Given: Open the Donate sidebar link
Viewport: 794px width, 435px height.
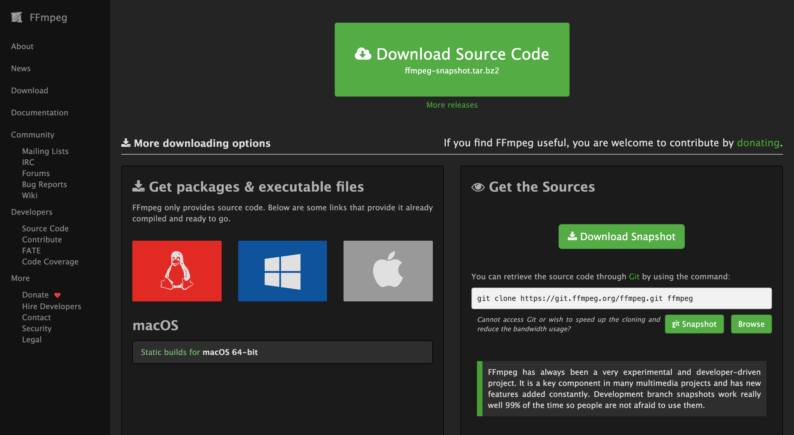Looking at the screenshot, I should click(x=36, y=295).
